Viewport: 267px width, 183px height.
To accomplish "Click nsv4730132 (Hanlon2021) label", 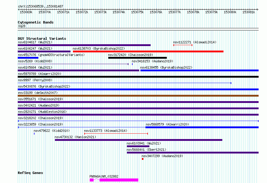I will pyautogui.click(x=75, y=137).
